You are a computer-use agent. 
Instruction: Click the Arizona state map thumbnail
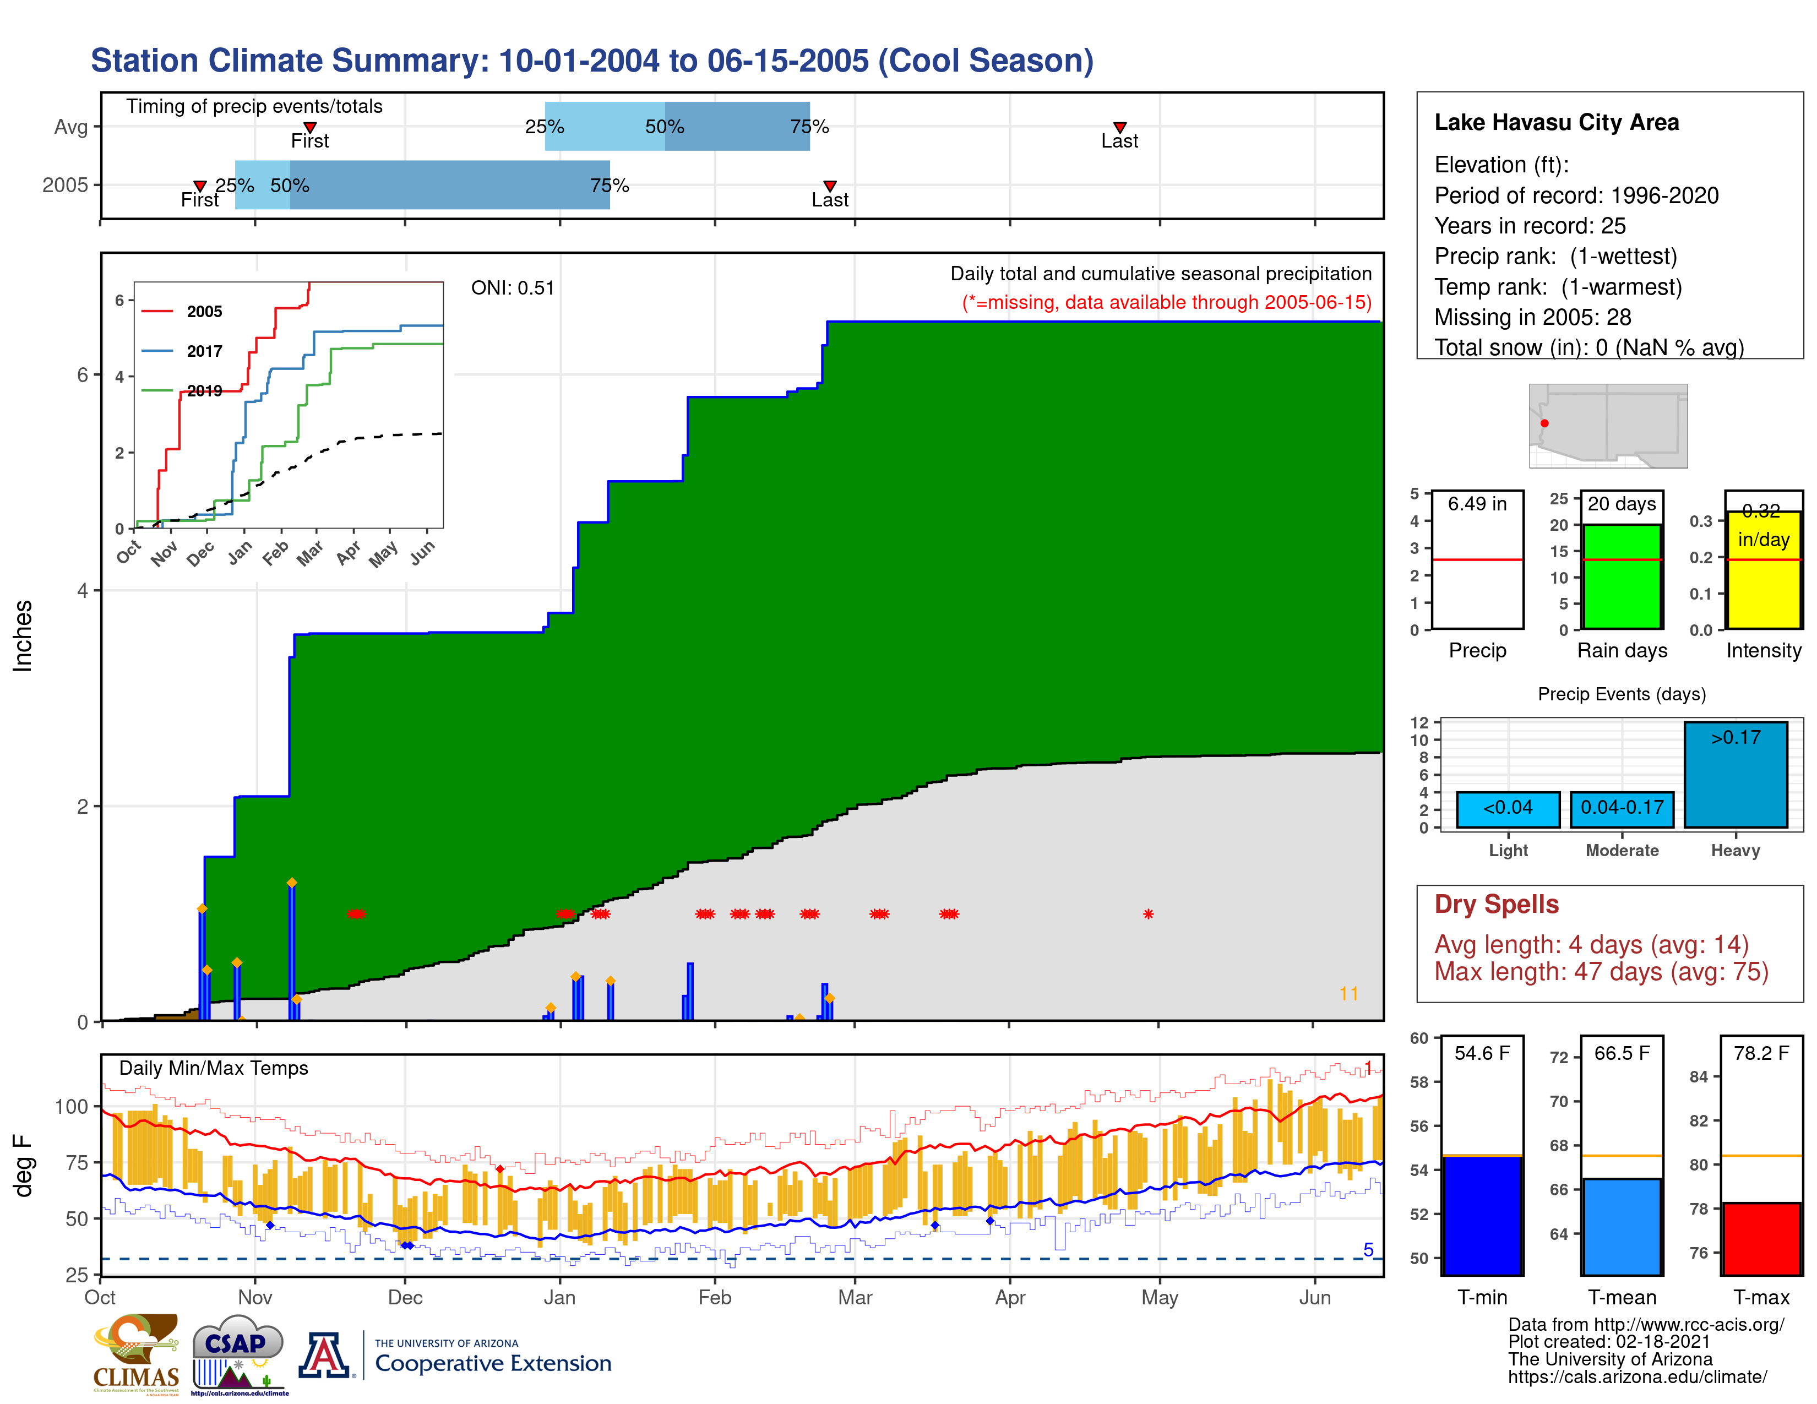point(1608,426)
